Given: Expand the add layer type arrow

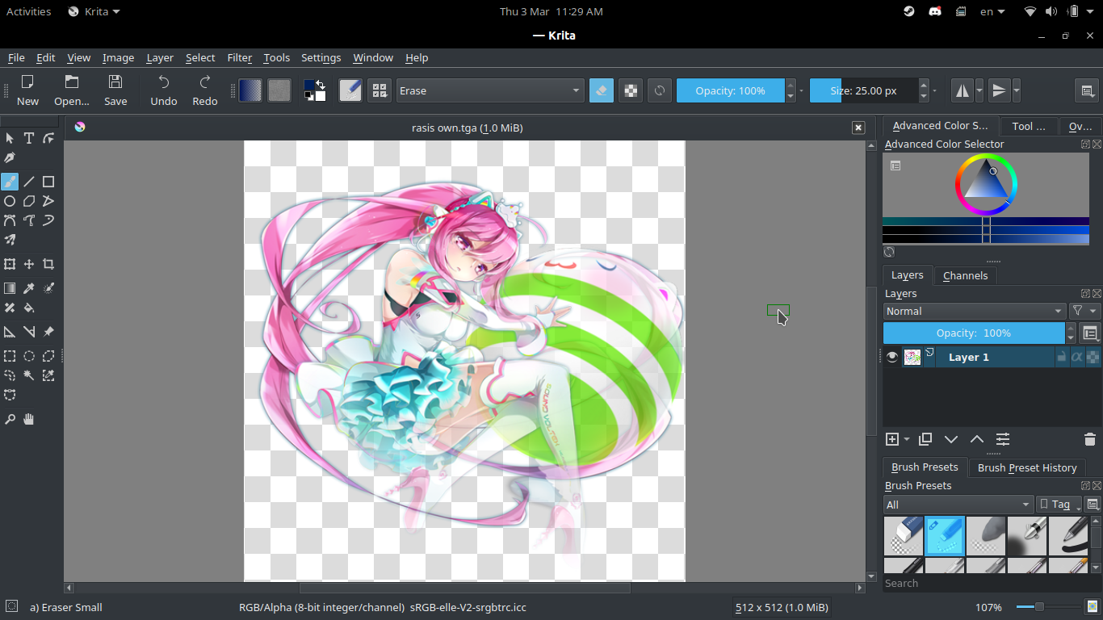Looking at the screenshot, I should [x=907, y=439].
